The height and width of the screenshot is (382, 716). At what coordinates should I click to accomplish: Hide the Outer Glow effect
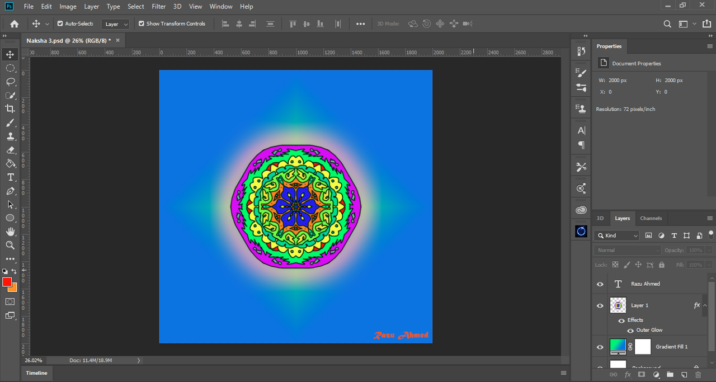[630, 331]
